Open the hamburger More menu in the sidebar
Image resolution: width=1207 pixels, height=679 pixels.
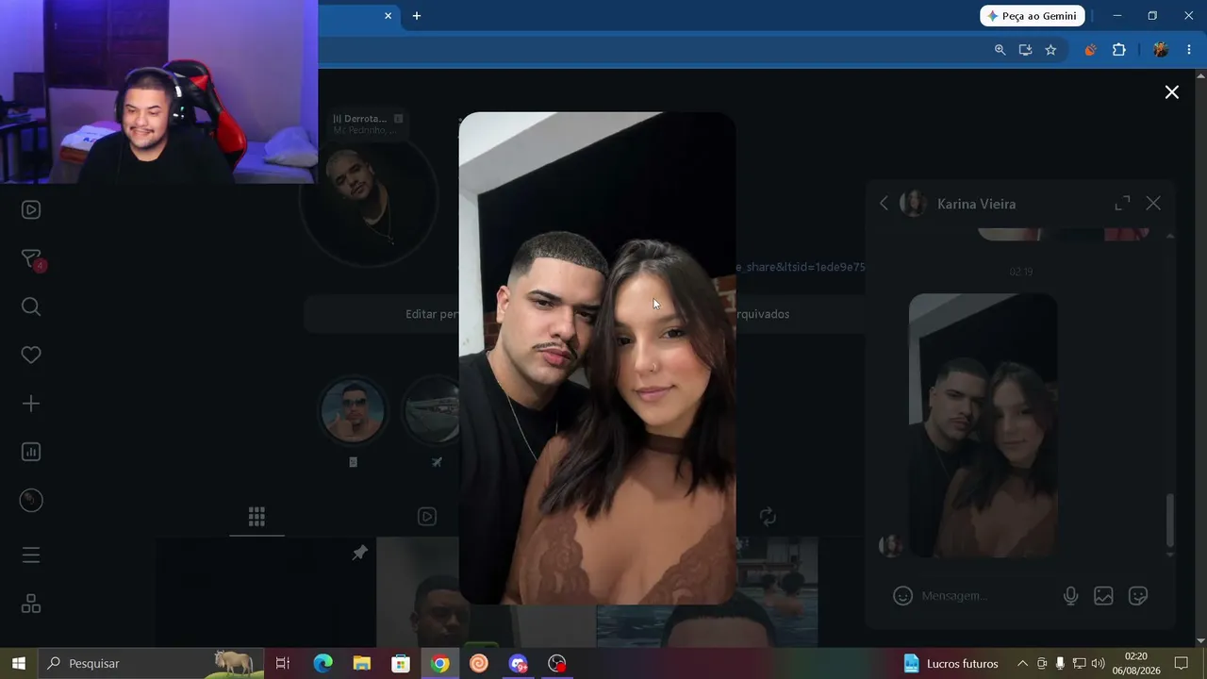(31, 555)
